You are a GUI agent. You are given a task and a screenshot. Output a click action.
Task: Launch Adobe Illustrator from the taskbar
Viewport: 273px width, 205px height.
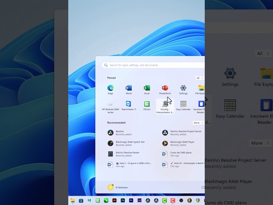[x=114, y=200]
